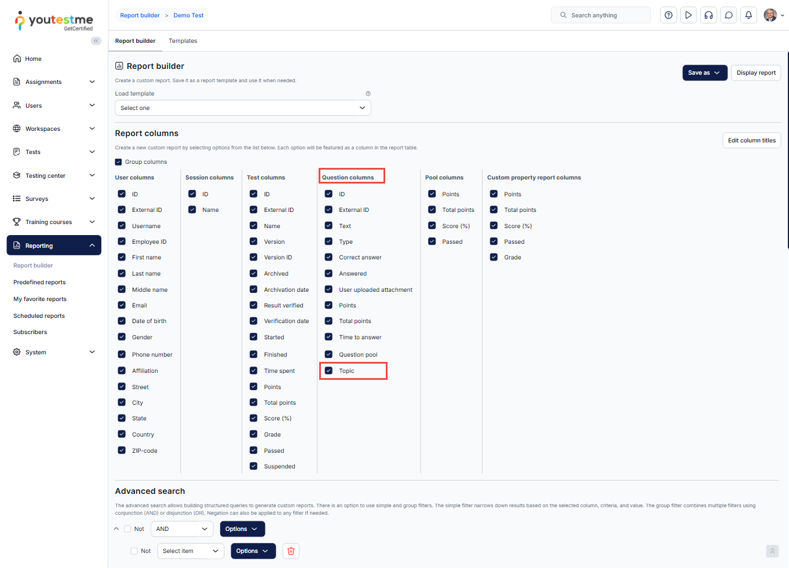Image resolution: width=789 pixels, height=568 pixels.
Task: Open the headset support icon
Action: click(708, 15)
